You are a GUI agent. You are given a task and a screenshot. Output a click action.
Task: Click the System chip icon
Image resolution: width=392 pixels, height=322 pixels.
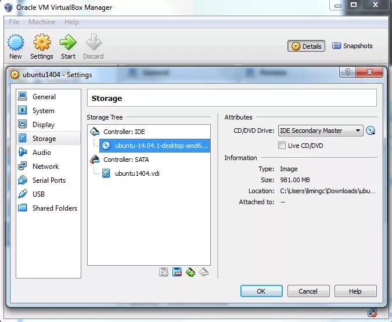pos(23,110)
